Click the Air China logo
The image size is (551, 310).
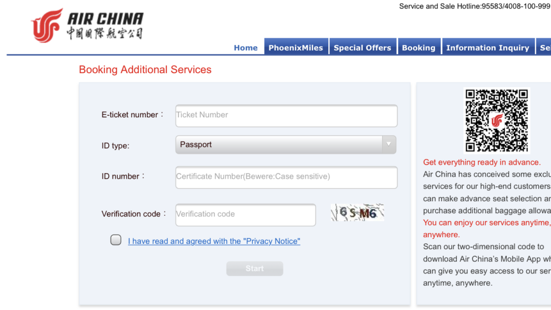click(x=87, y=25)
